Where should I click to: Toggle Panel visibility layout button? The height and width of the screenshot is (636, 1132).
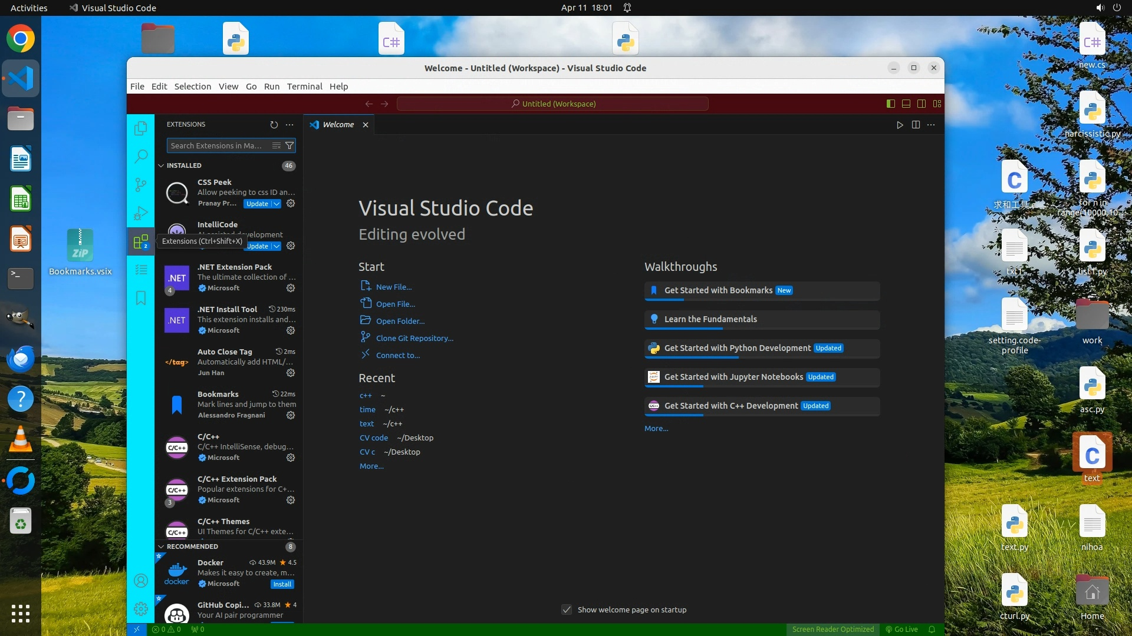tap(906, 104)
